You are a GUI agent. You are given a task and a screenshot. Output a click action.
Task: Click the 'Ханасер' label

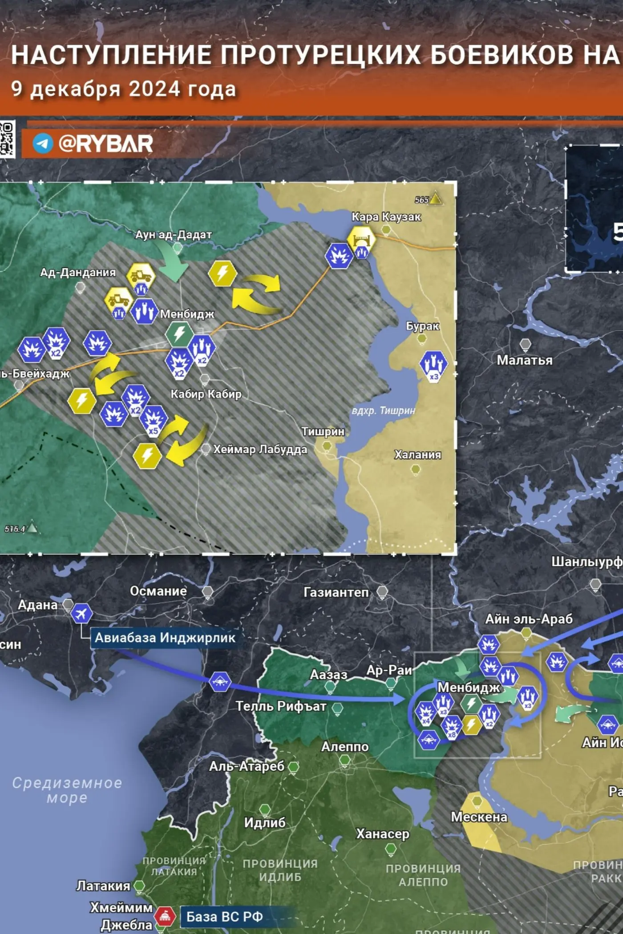coord(383,833)
